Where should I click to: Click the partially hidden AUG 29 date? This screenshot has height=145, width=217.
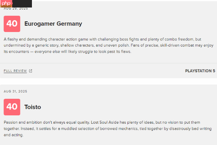pyautogui.click(x=16, y=8)
